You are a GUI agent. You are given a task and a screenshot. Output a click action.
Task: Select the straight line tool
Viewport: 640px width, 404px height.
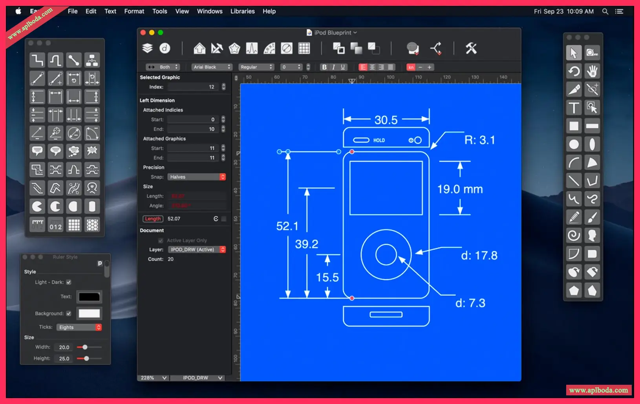(x=574, y=180)
